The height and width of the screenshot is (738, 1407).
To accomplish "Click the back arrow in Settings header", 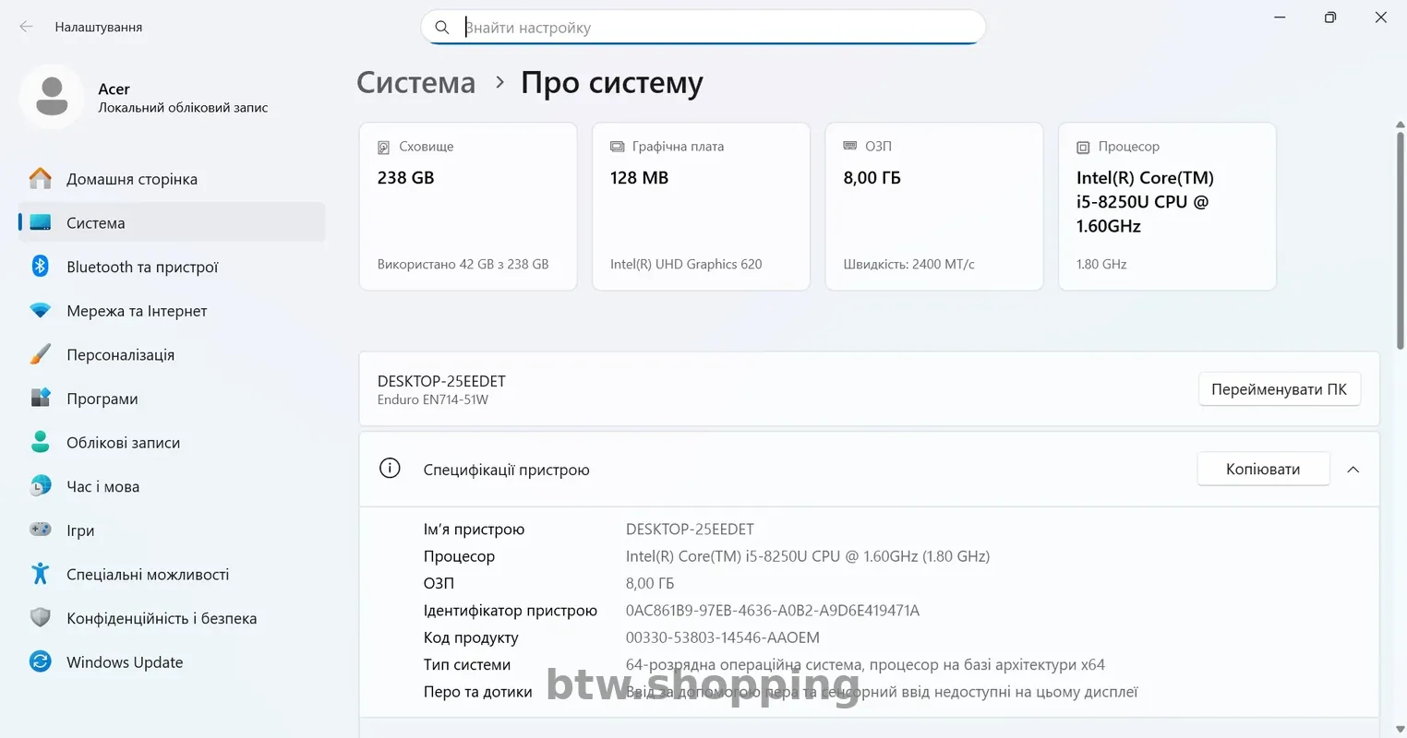I will click(x=26, y=27).
